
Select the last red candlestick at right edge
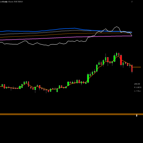coord(132,68)
